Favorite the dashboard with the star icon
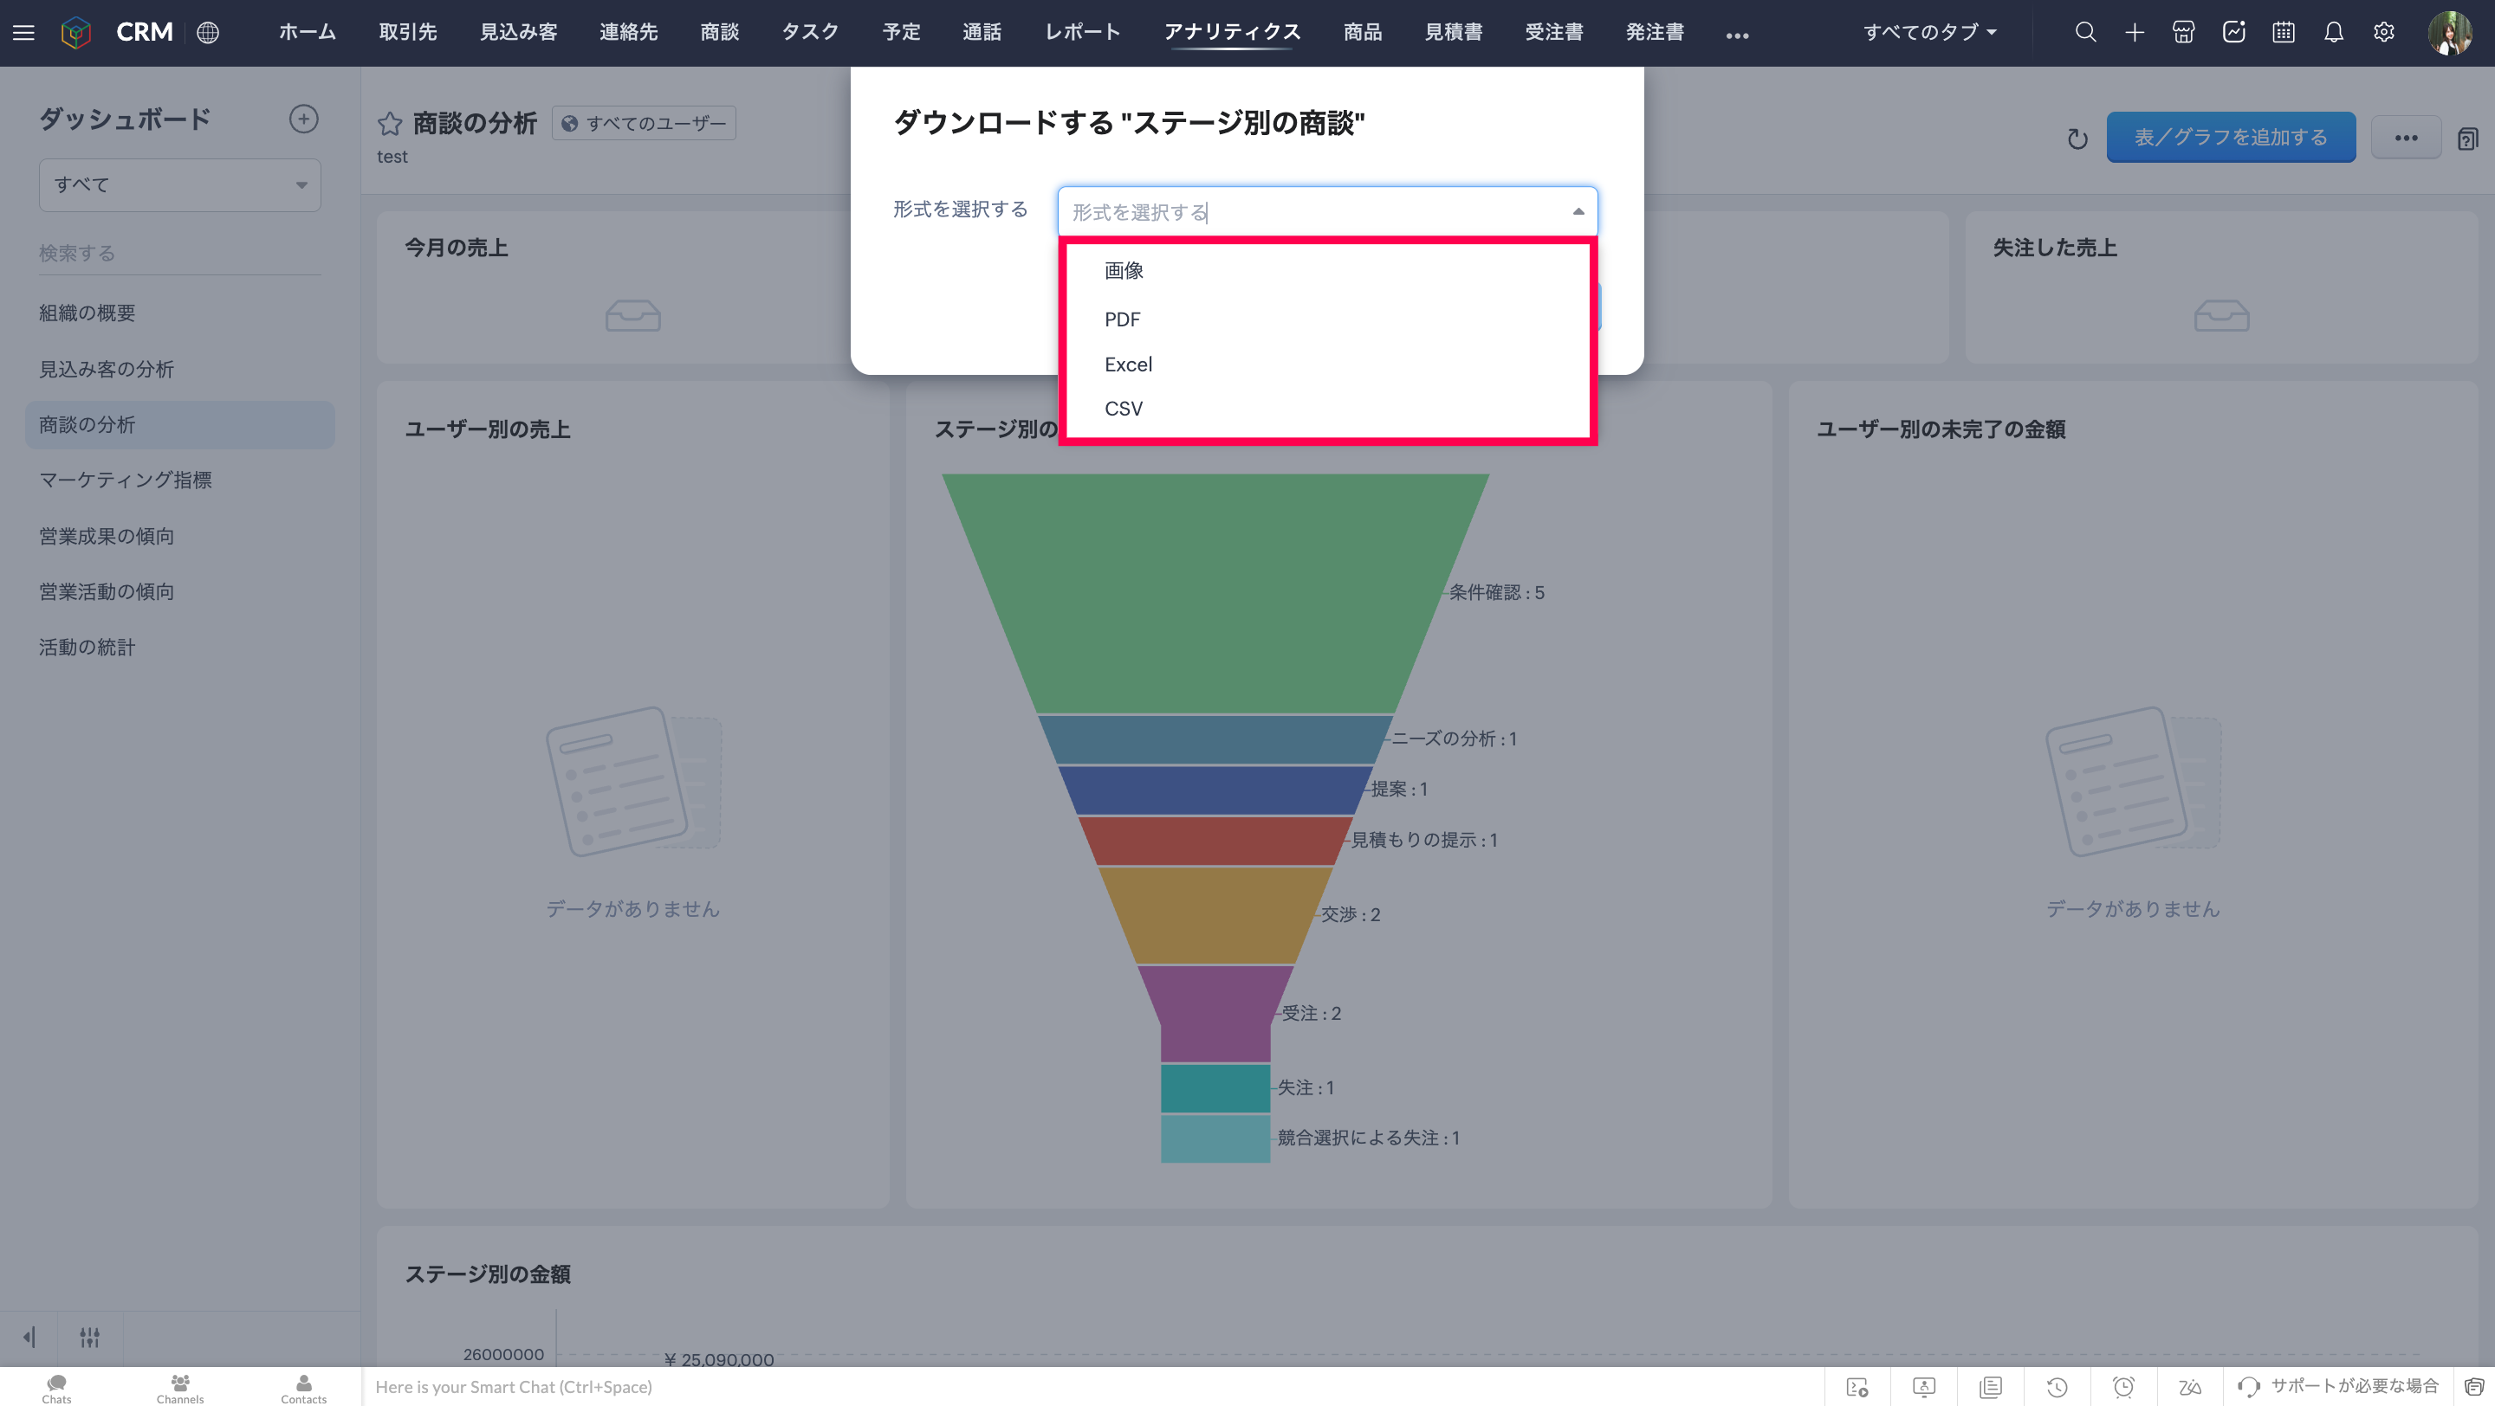 389,123
